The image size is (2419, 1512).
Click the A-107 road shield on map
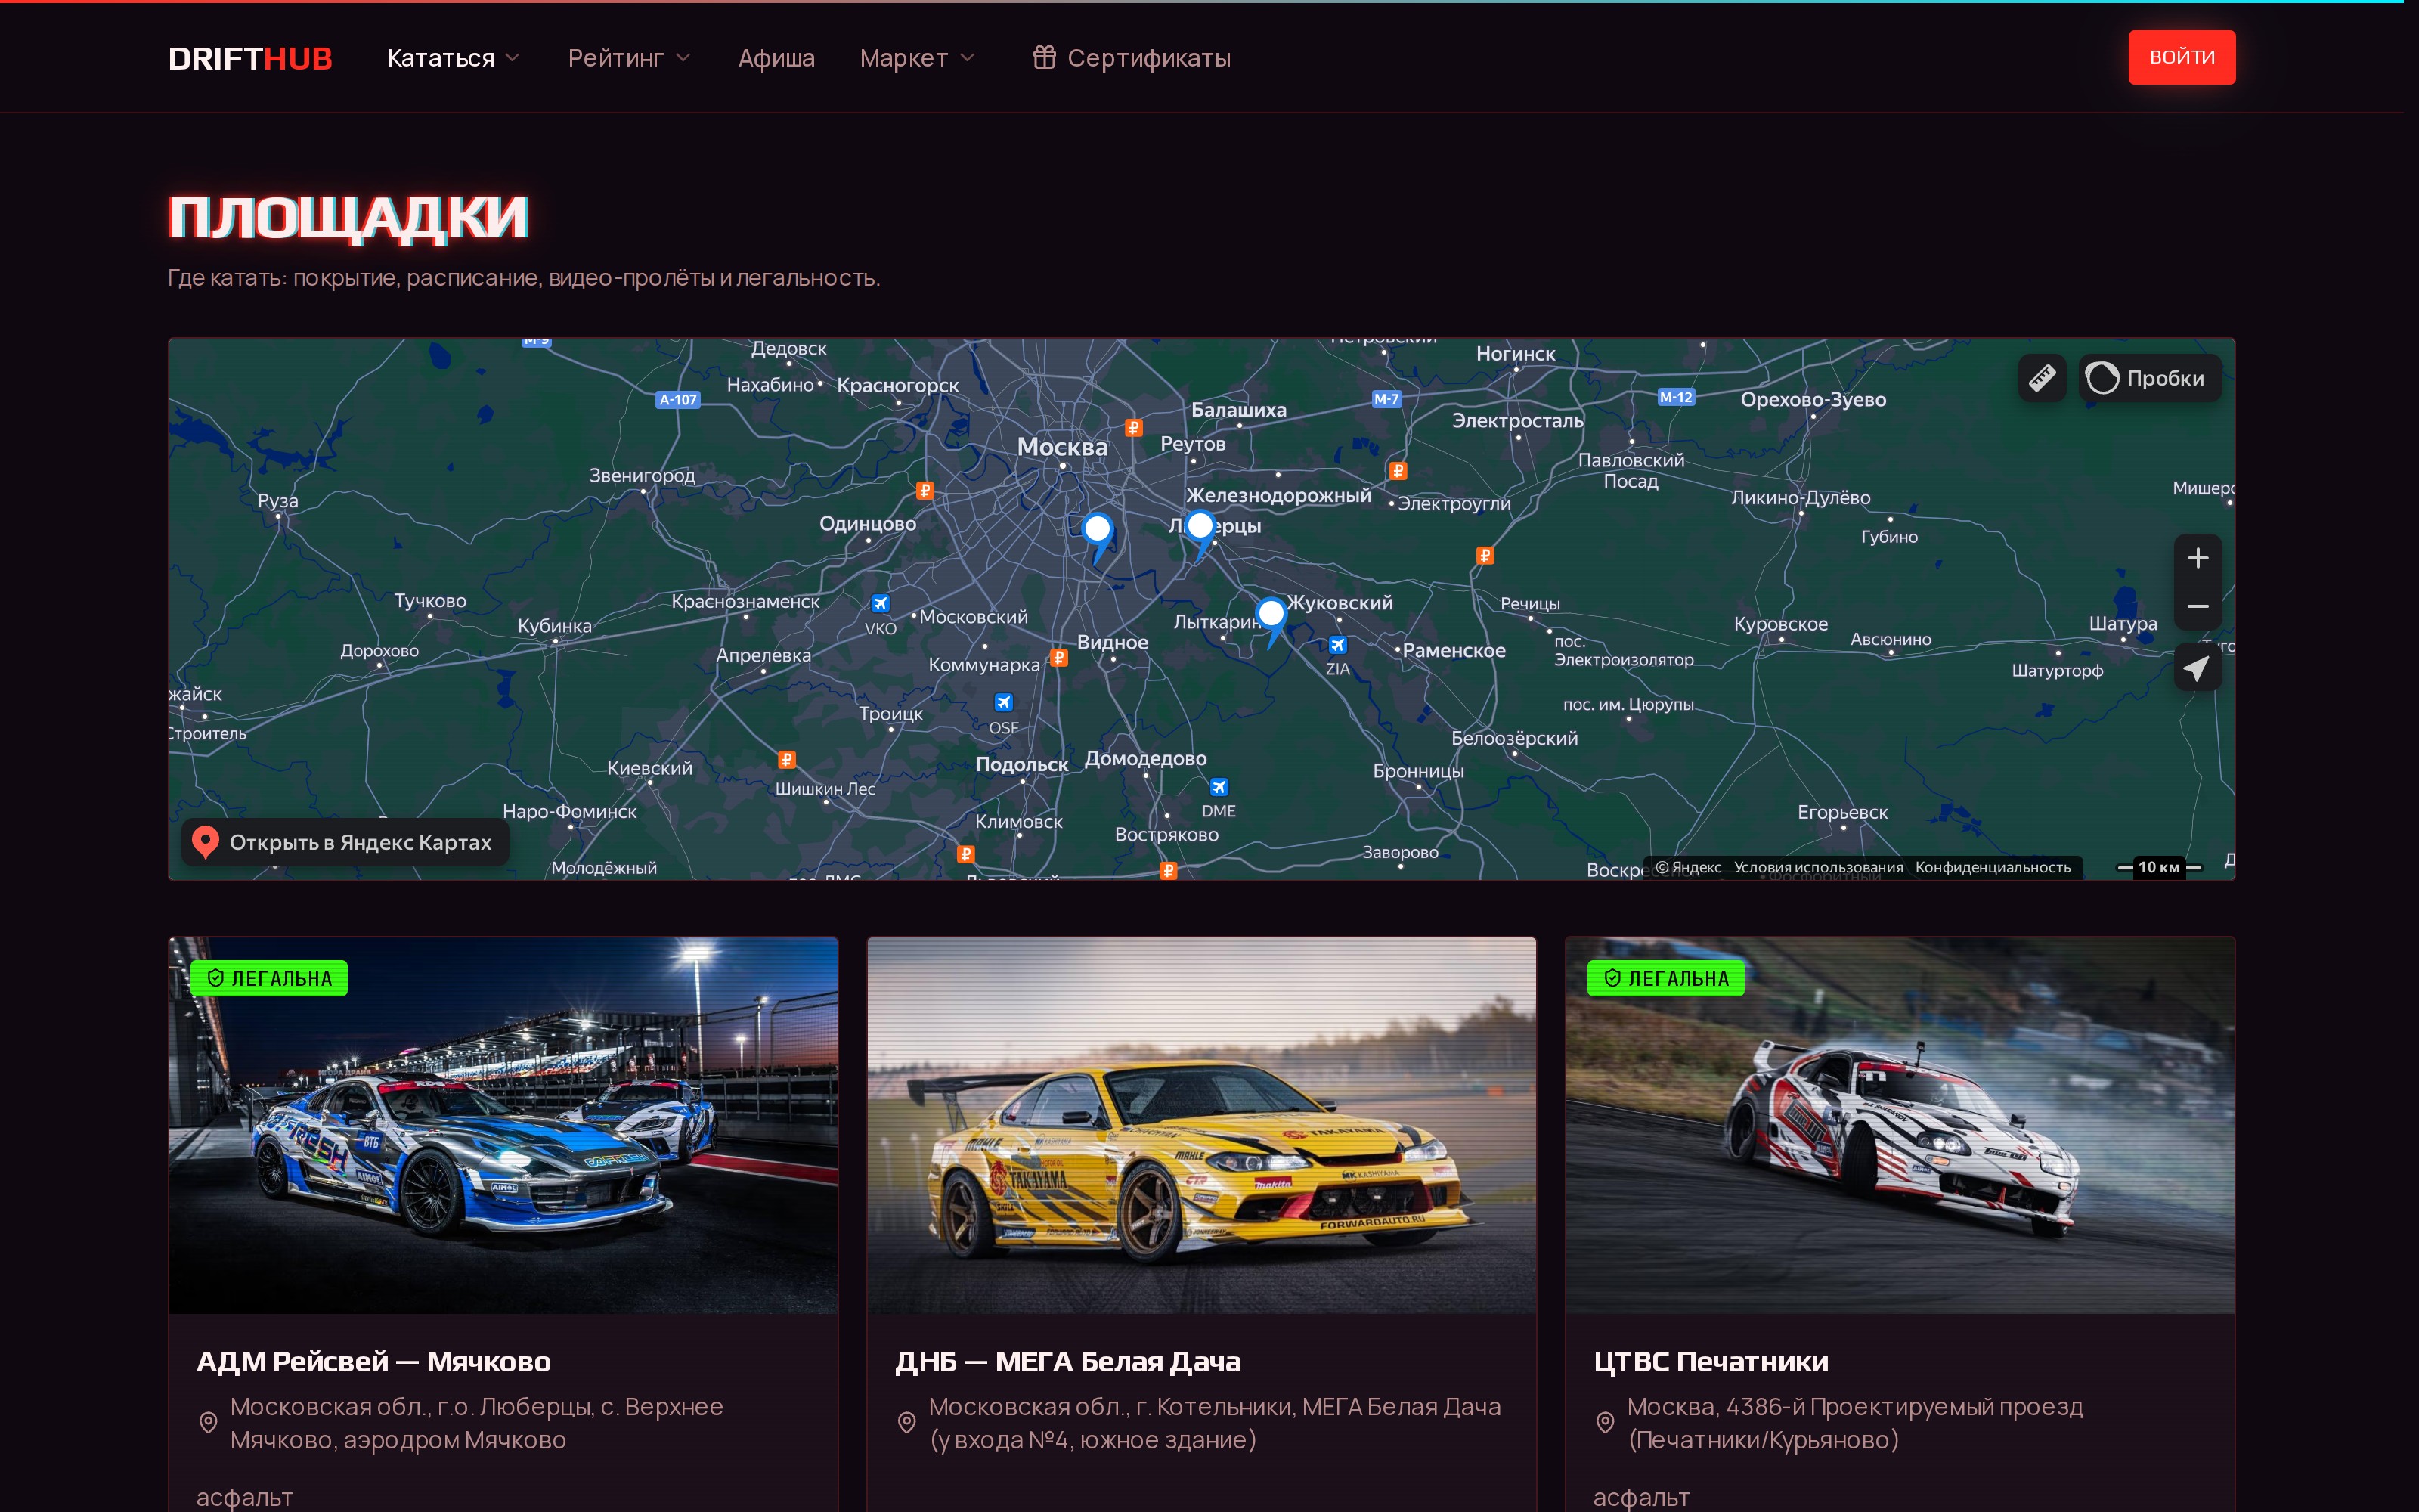coord(679,400)
